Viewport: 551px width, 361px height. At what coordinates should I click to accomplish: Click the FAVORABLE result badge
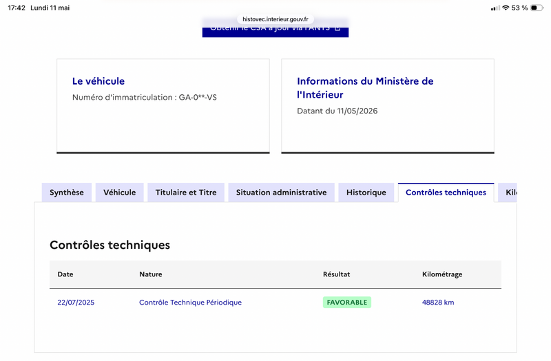click(x=347, y=303)
